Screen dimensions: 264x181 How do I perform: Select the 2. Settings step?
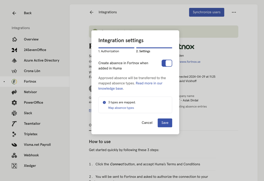click(154, 50)
